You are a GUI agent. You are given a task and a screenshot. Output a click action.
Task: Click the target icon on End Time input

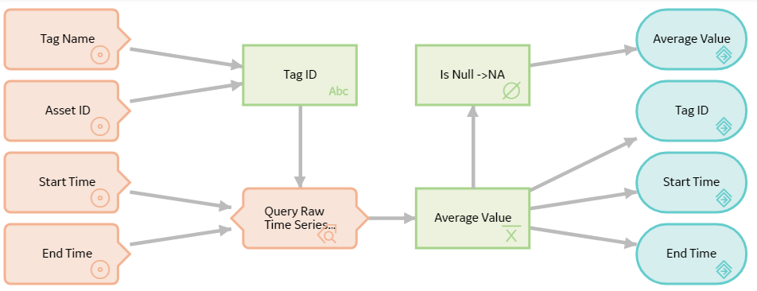(100, 270)
